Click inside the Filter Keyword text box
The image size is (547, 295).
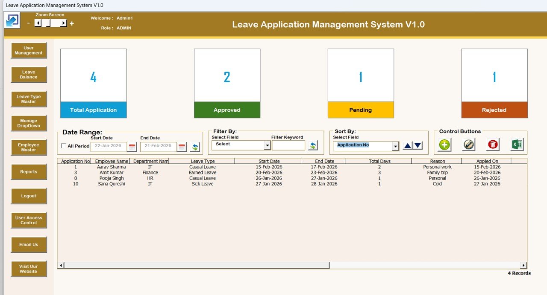tap(288, 145)
